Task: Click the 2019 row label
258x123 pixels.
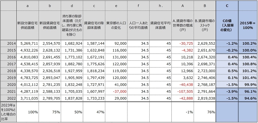Action: (x=8, y=78)
